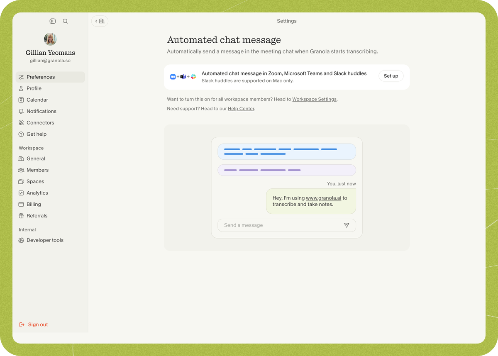Go to Analytics section
Viewport: 498px width, 356px height.
(x=50, y=193)
